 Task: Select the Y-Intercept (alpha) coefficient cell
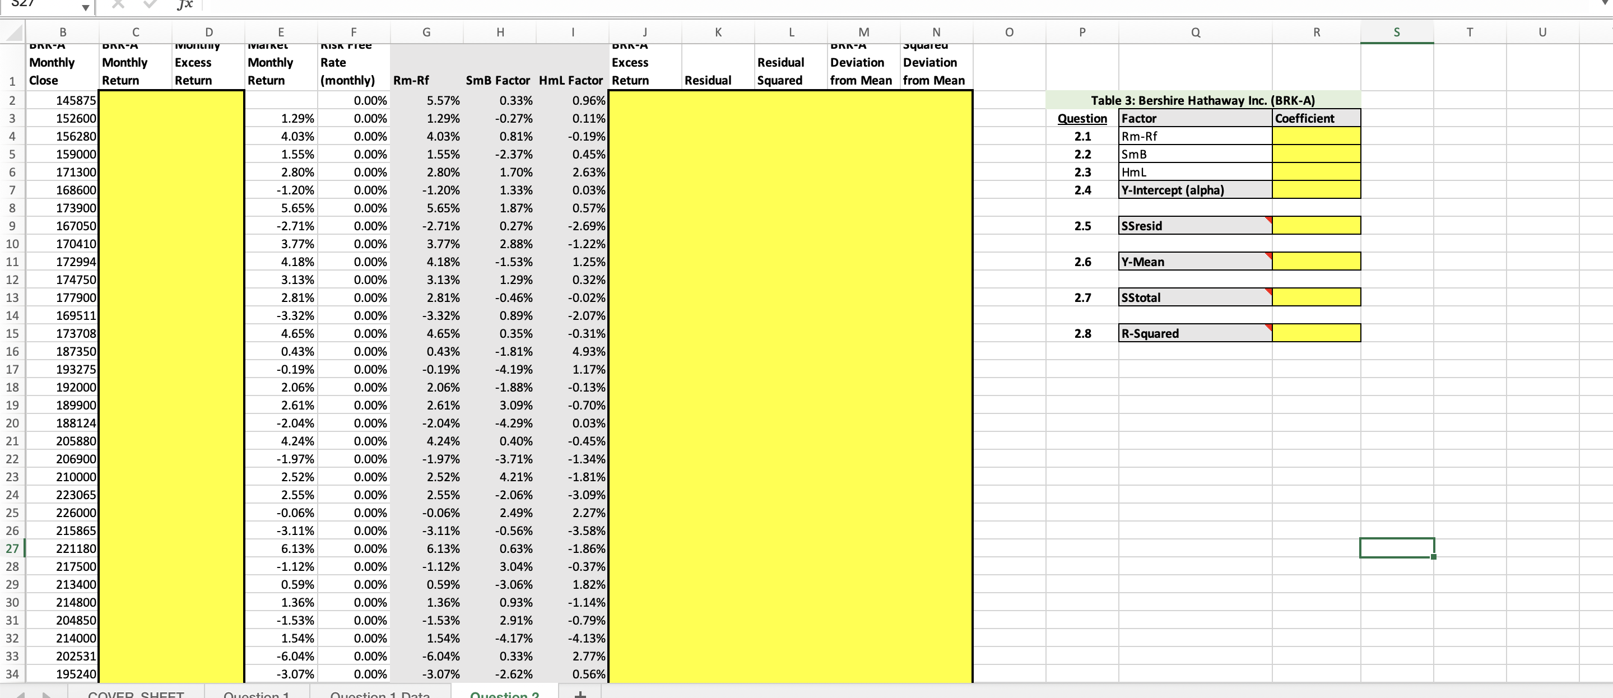1316,190
